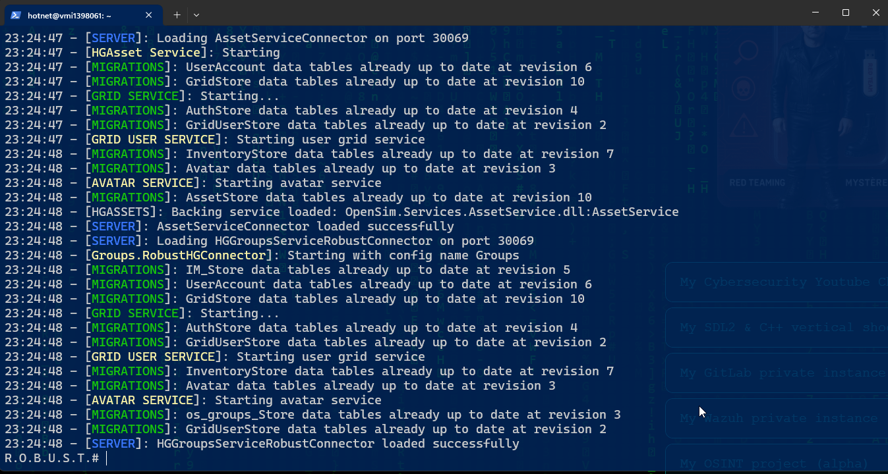Screen dimensions: 888x474
Task: Click the AssetStore revision 10 migrations line
Action: (x=298, y=197)
